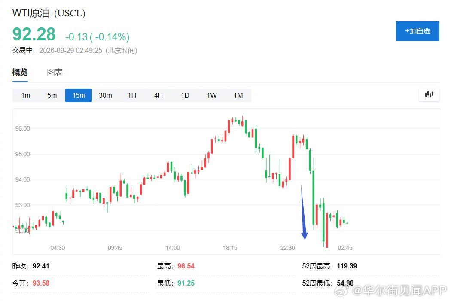Image resolution: width=451 pixels, height=301 pixels.
Task: Select the 5m timeframe
Action: (x=52, y=95)
